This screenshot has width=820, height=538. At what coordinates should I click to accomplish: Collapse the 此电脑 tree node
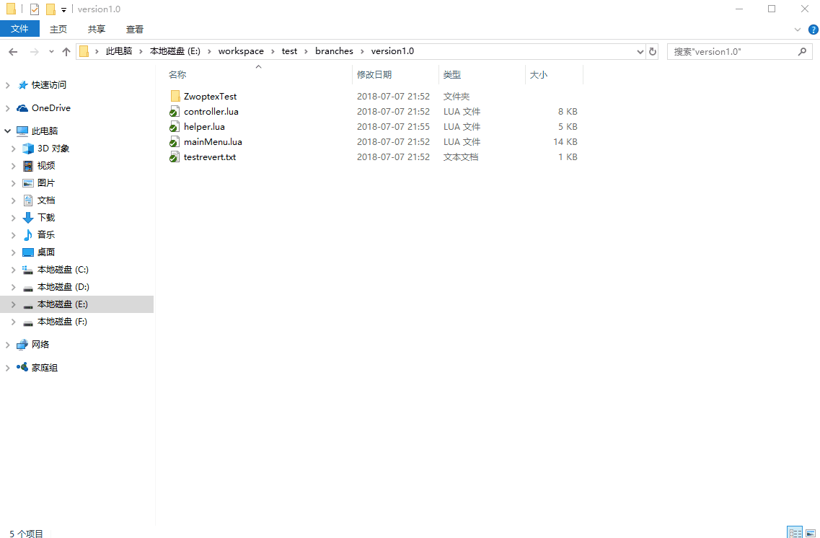[6, 131]
